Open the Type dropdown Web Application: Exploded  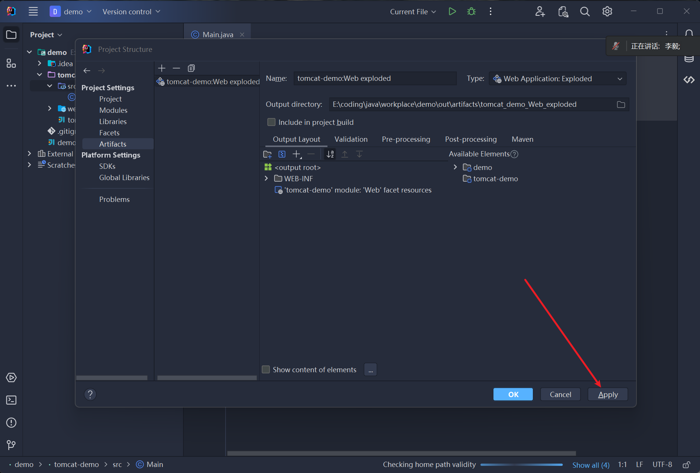point(558,79)
